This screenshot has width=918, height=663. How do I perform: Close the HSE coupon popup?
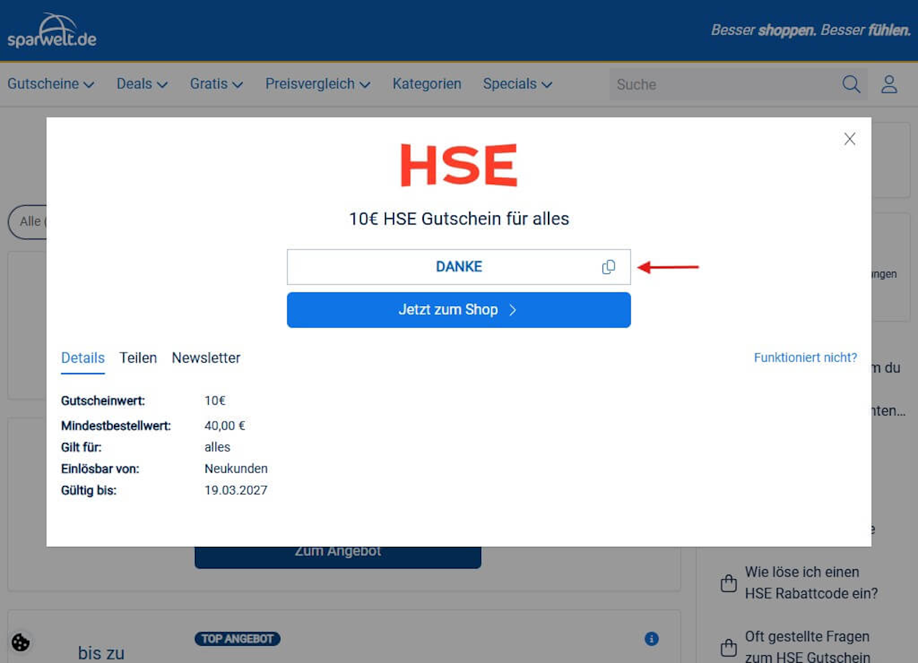point(850,139)
